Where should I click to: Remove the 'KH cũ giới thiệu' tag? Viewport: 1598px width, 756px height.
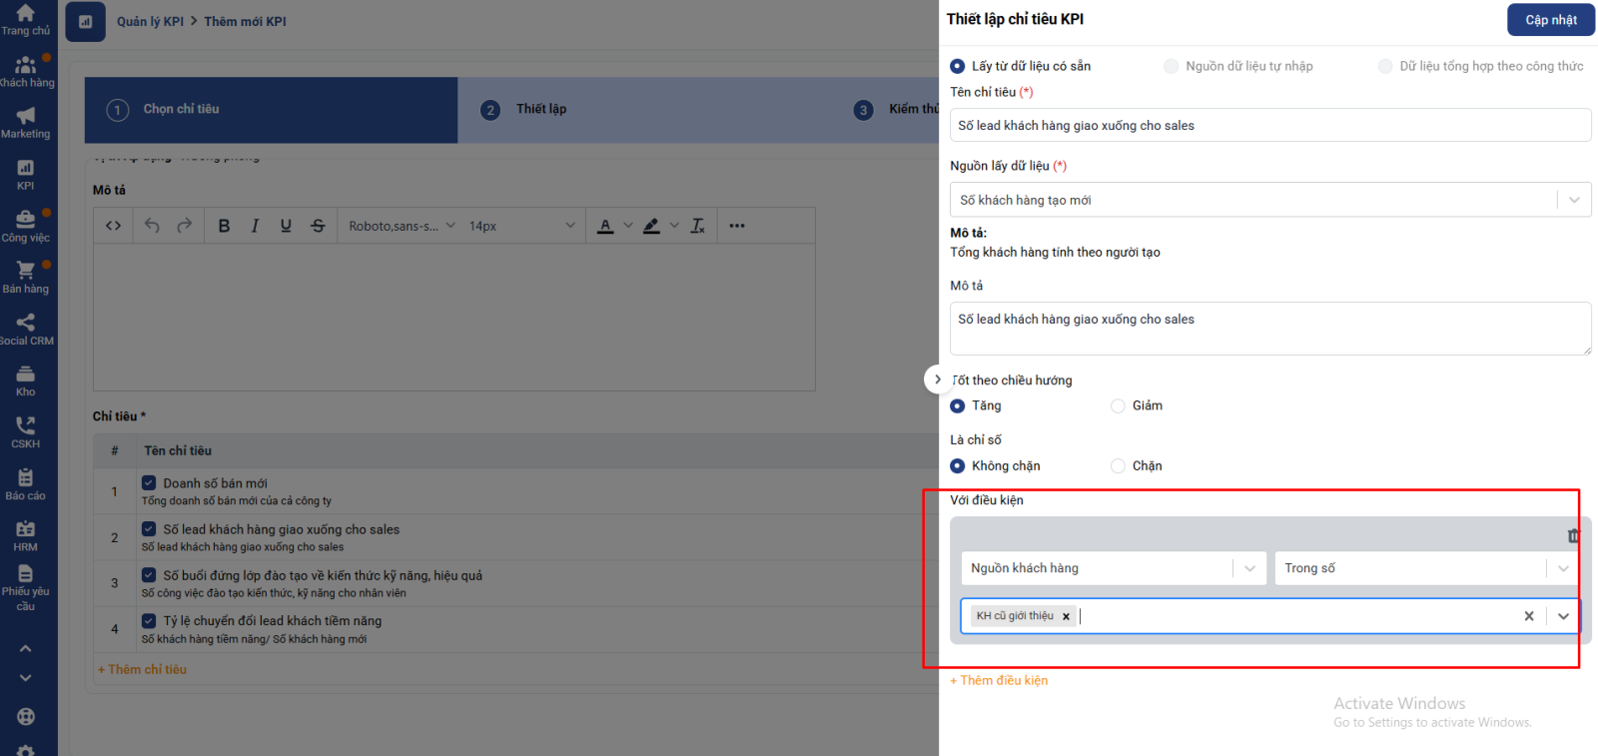click(x=1066, y=616)
